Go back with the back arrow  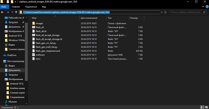2,12
